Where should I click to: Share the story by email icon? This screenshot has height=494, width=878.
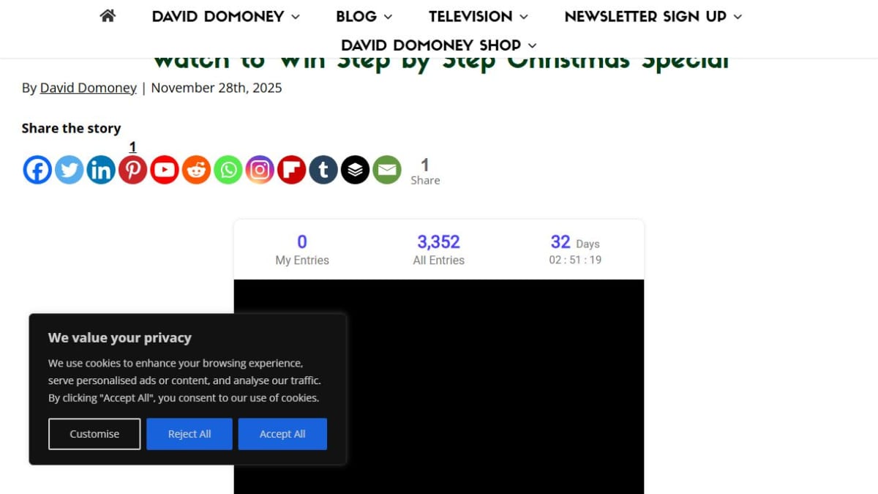pos(387,170)
